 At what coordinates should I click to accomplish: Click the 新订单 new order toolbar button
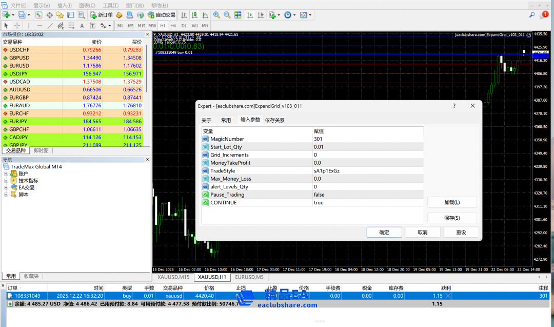(101, 15)
